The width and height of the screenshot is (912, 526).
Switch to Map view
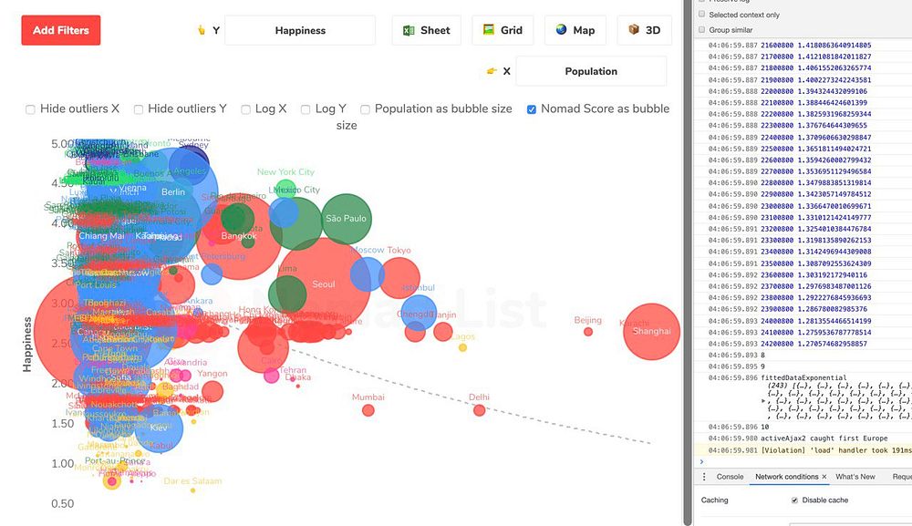[x=575, y=30]
